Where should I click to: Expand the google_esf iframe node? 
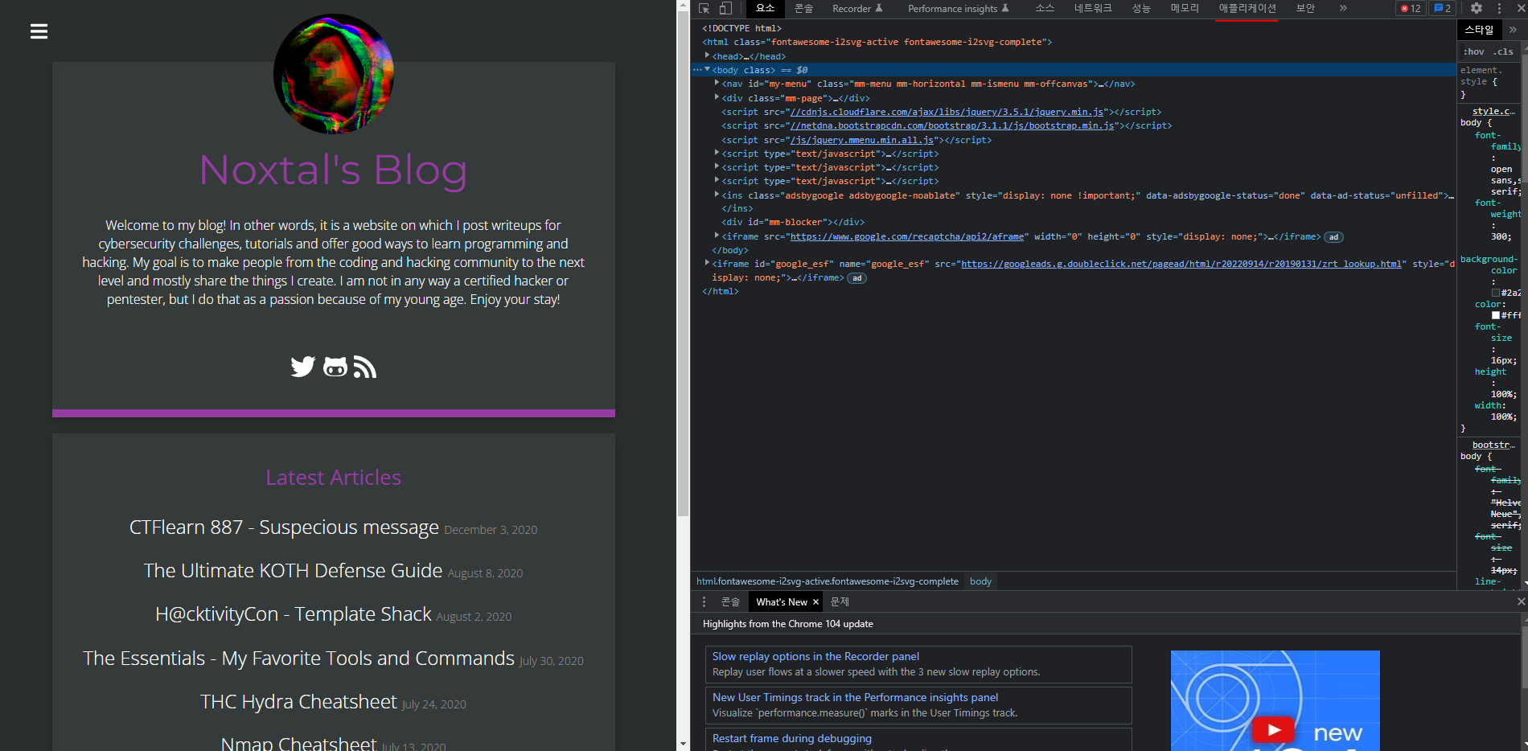[708, 263]
